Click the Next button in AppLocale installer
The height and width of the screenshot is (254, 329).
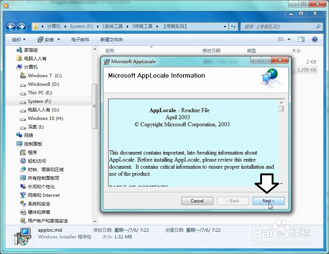[269, 201]
